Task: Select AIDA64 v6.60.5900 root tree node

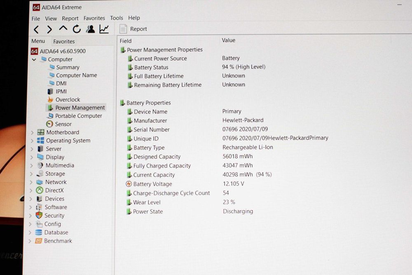Action: click(59, 51)
